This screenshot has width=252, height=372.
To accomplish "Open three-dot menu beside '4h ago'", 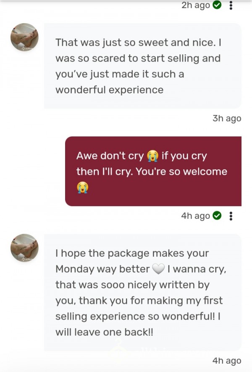I will (x=231, y=216).
